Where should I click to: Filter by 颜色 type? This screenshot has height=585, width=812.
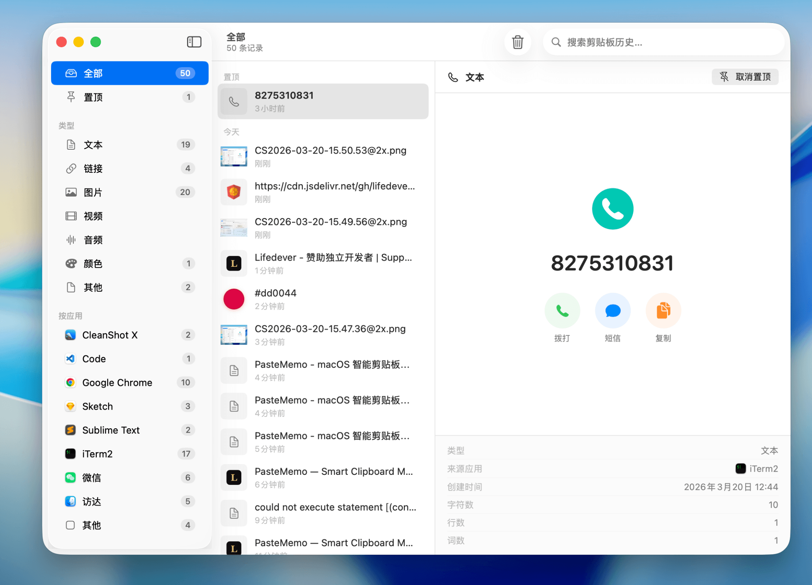click(x=130, y=263)
